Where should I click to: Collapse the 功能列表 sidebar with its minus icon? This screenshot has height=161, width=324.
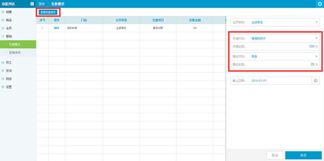click(32, 4)
